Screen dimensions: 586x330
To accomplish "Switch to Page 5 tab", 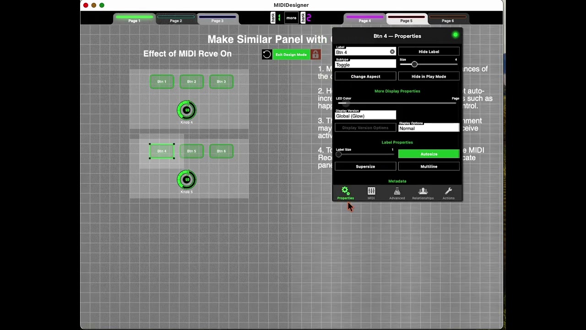I will coord(407,19).
